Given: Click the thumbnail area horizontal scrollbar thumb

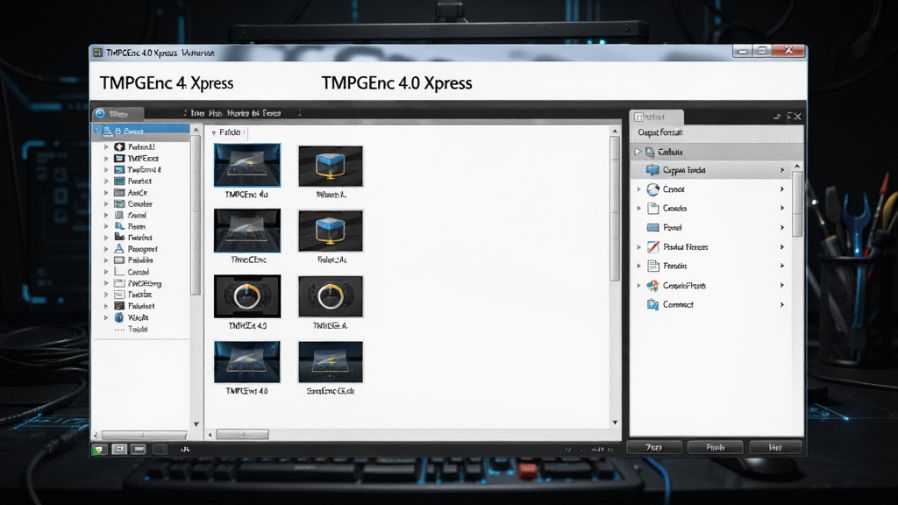Looking at the screenshot, I should click(x=242, y=435).
